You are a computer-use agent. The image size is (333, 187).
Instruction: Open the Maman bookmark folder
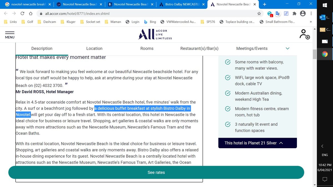click(x=113, y=22)
